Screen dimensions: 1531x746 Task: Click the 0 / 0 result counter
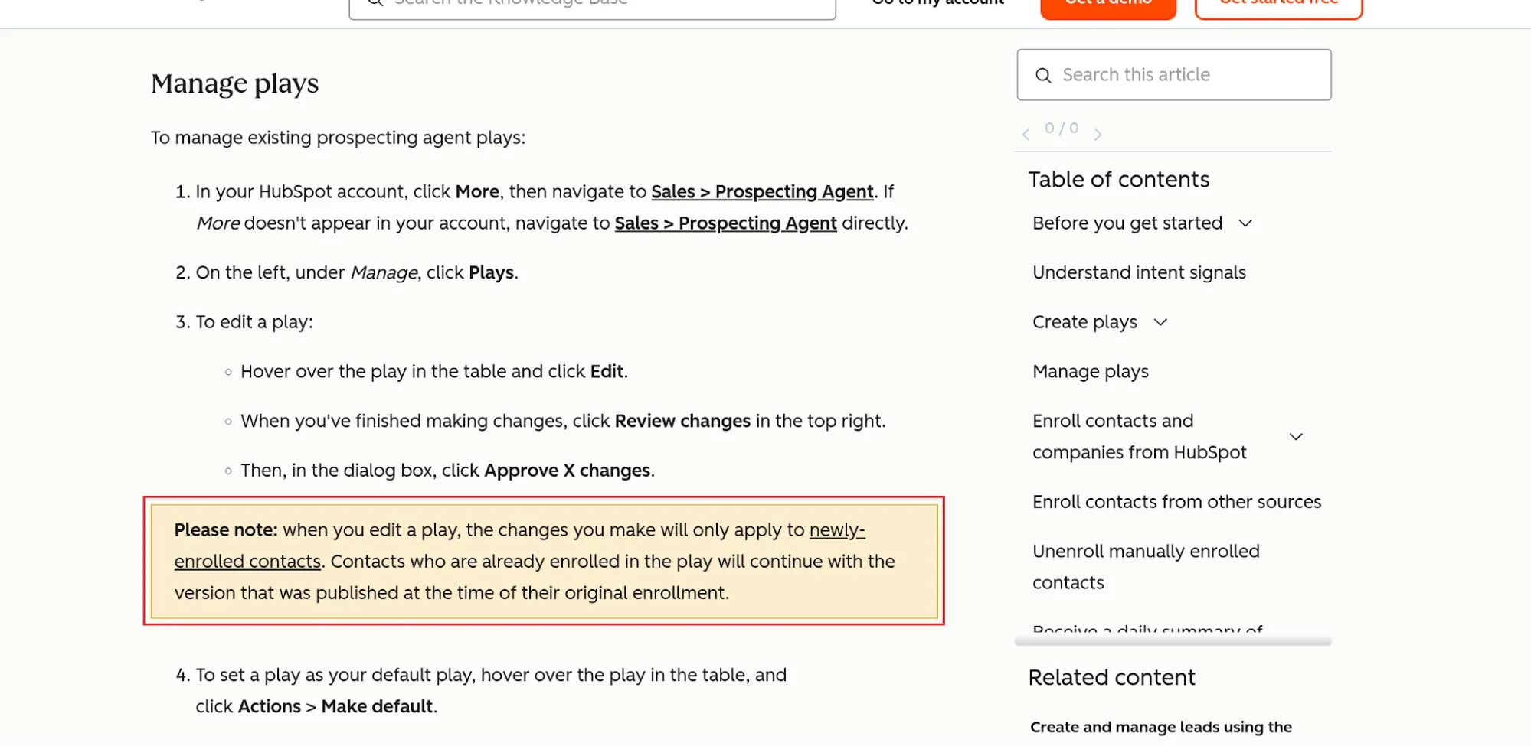1062,129
